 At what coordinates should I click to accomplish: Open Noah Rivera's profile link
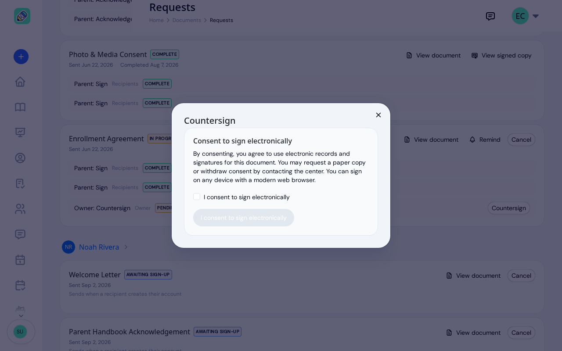[x=99, y=247]
